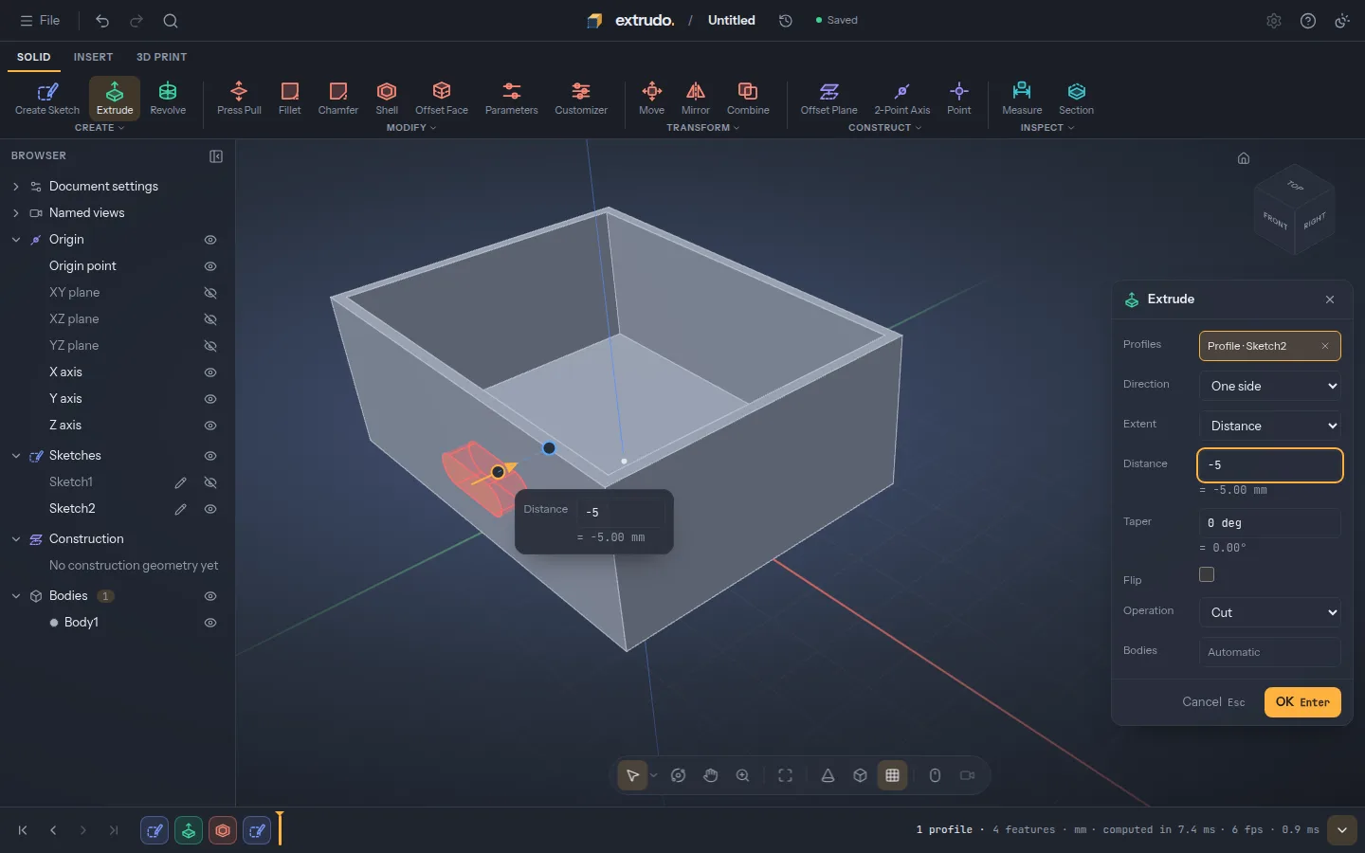The width and height of the screenshot is (1365, 853).
Task: Choose the Fillet tool
Action: [x=290, y=99]
